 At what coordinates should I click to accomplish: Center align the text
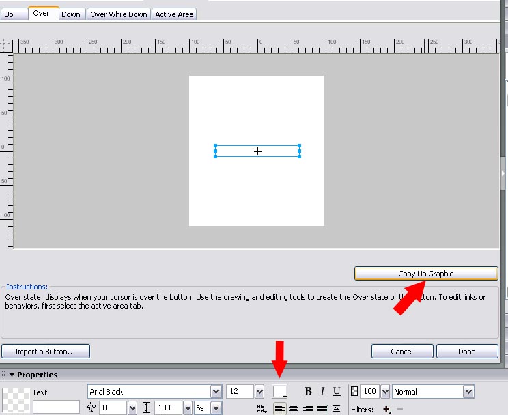point(294,408)
